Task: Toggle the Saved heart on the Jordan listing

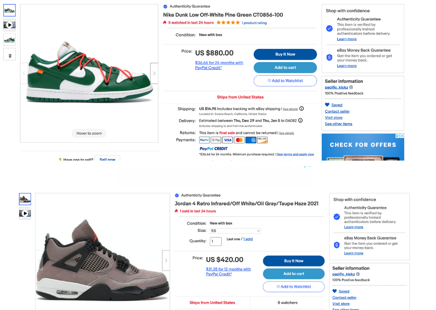Action: (x=335, y=291)
